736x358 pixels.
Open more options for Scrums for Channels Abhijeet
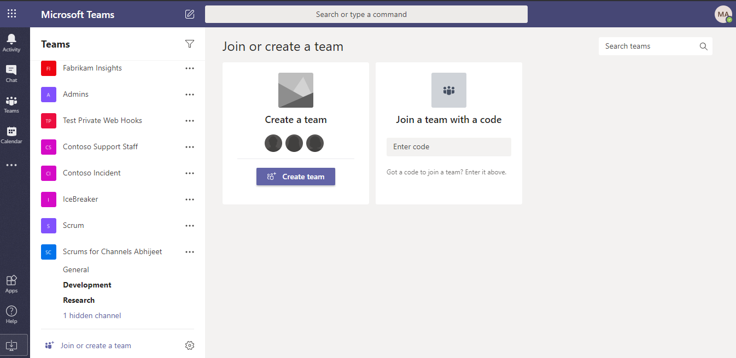[190, 252]
